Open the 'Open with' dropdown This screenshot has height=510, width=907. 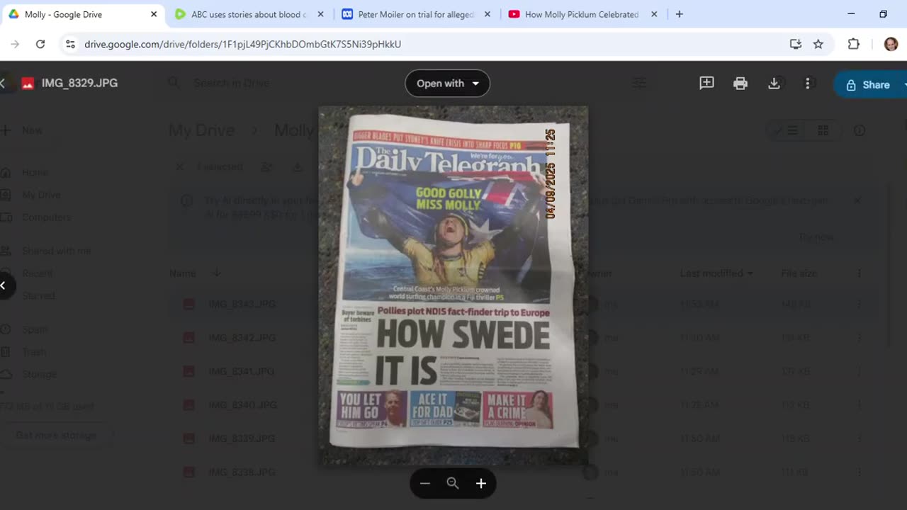[447, 84]
